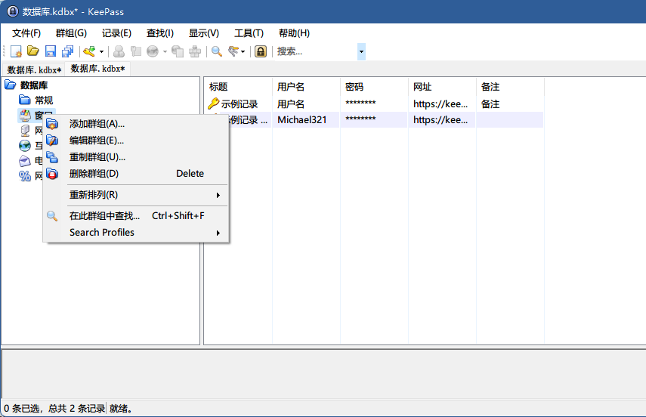
Task: Click the https://kee... URL in Michael321 row
Action: point(440,120)
